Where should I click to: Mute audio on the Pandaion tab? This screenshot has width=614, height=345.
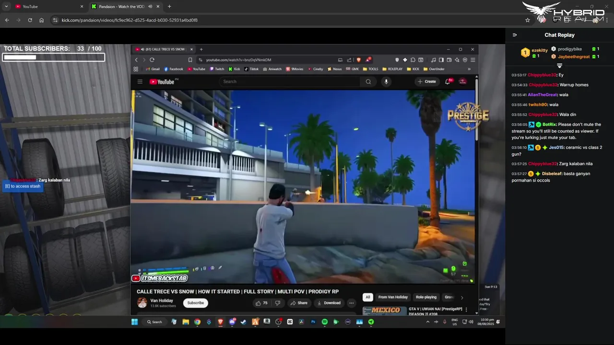pyautogui.click(x=150, y=7)
